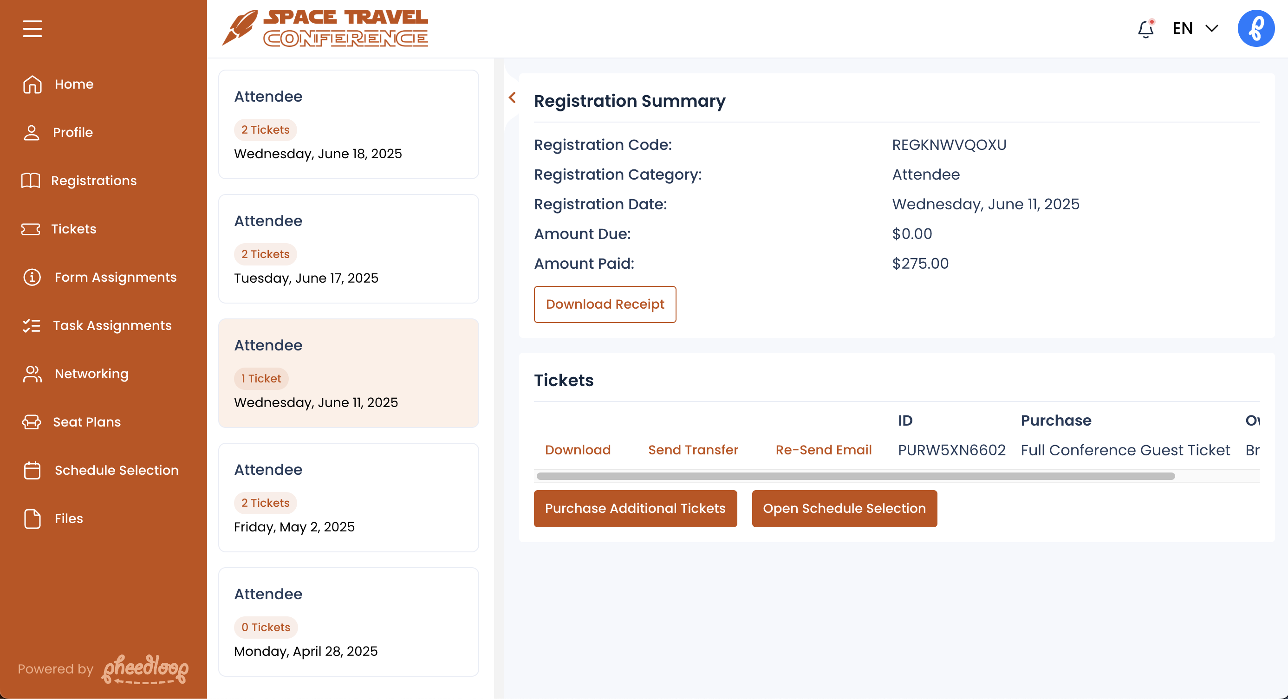Click the tickets table horizontal scrollbar
1288x699 pixels.
[x=855, y=476]
